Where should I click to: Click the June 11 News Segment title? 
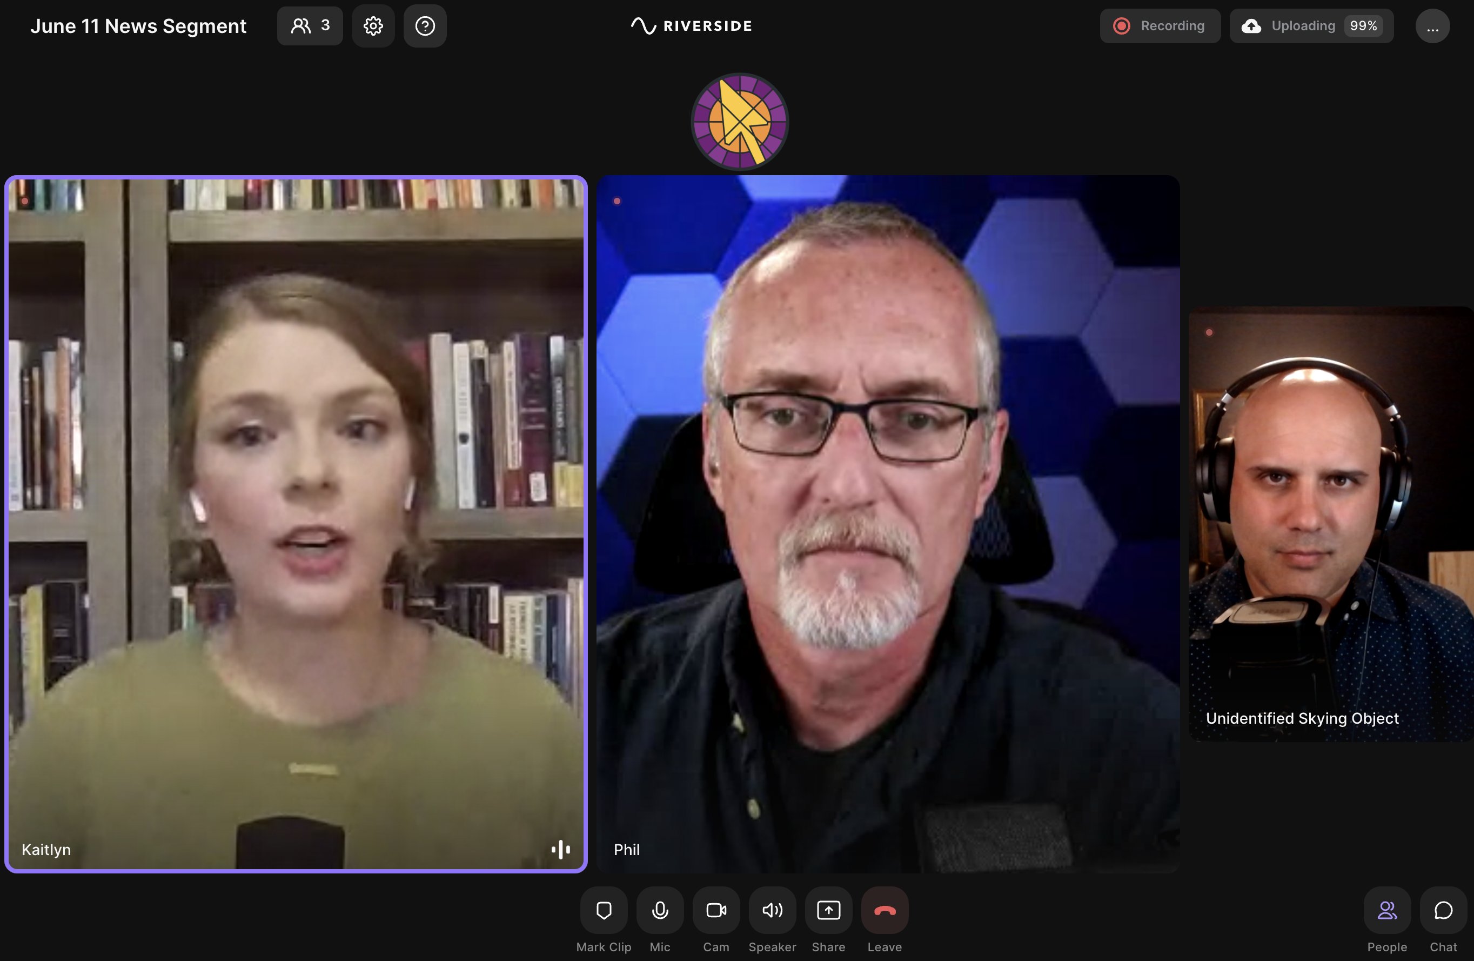point(139,26)
